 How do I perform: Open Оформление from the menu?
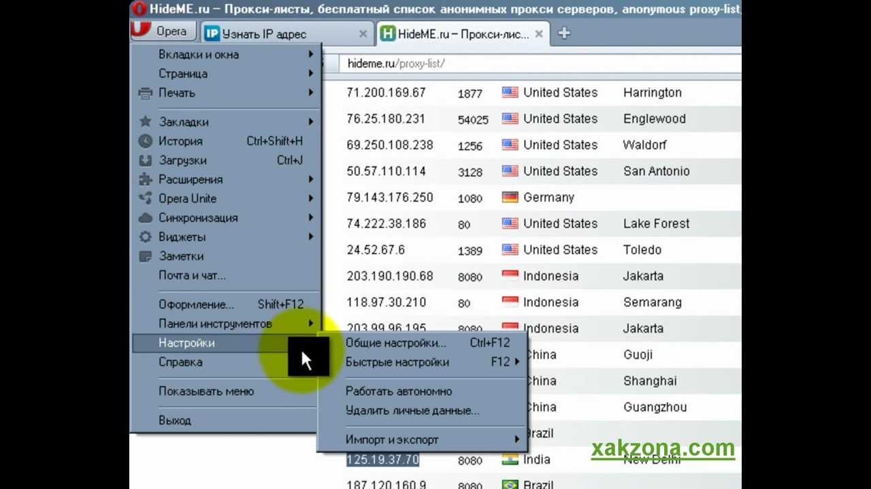225,304
